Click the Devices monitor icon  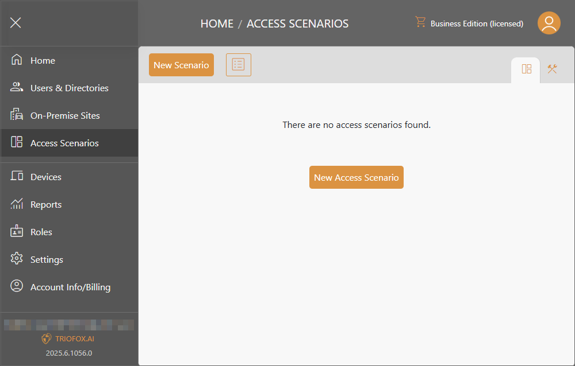17,176
